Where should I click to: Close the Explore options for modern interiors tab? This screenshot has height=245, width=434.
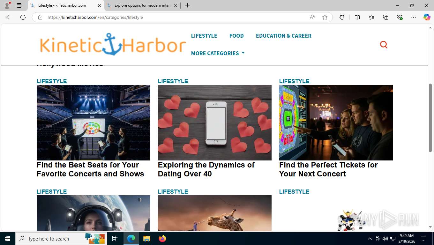(x=176, y=5)
